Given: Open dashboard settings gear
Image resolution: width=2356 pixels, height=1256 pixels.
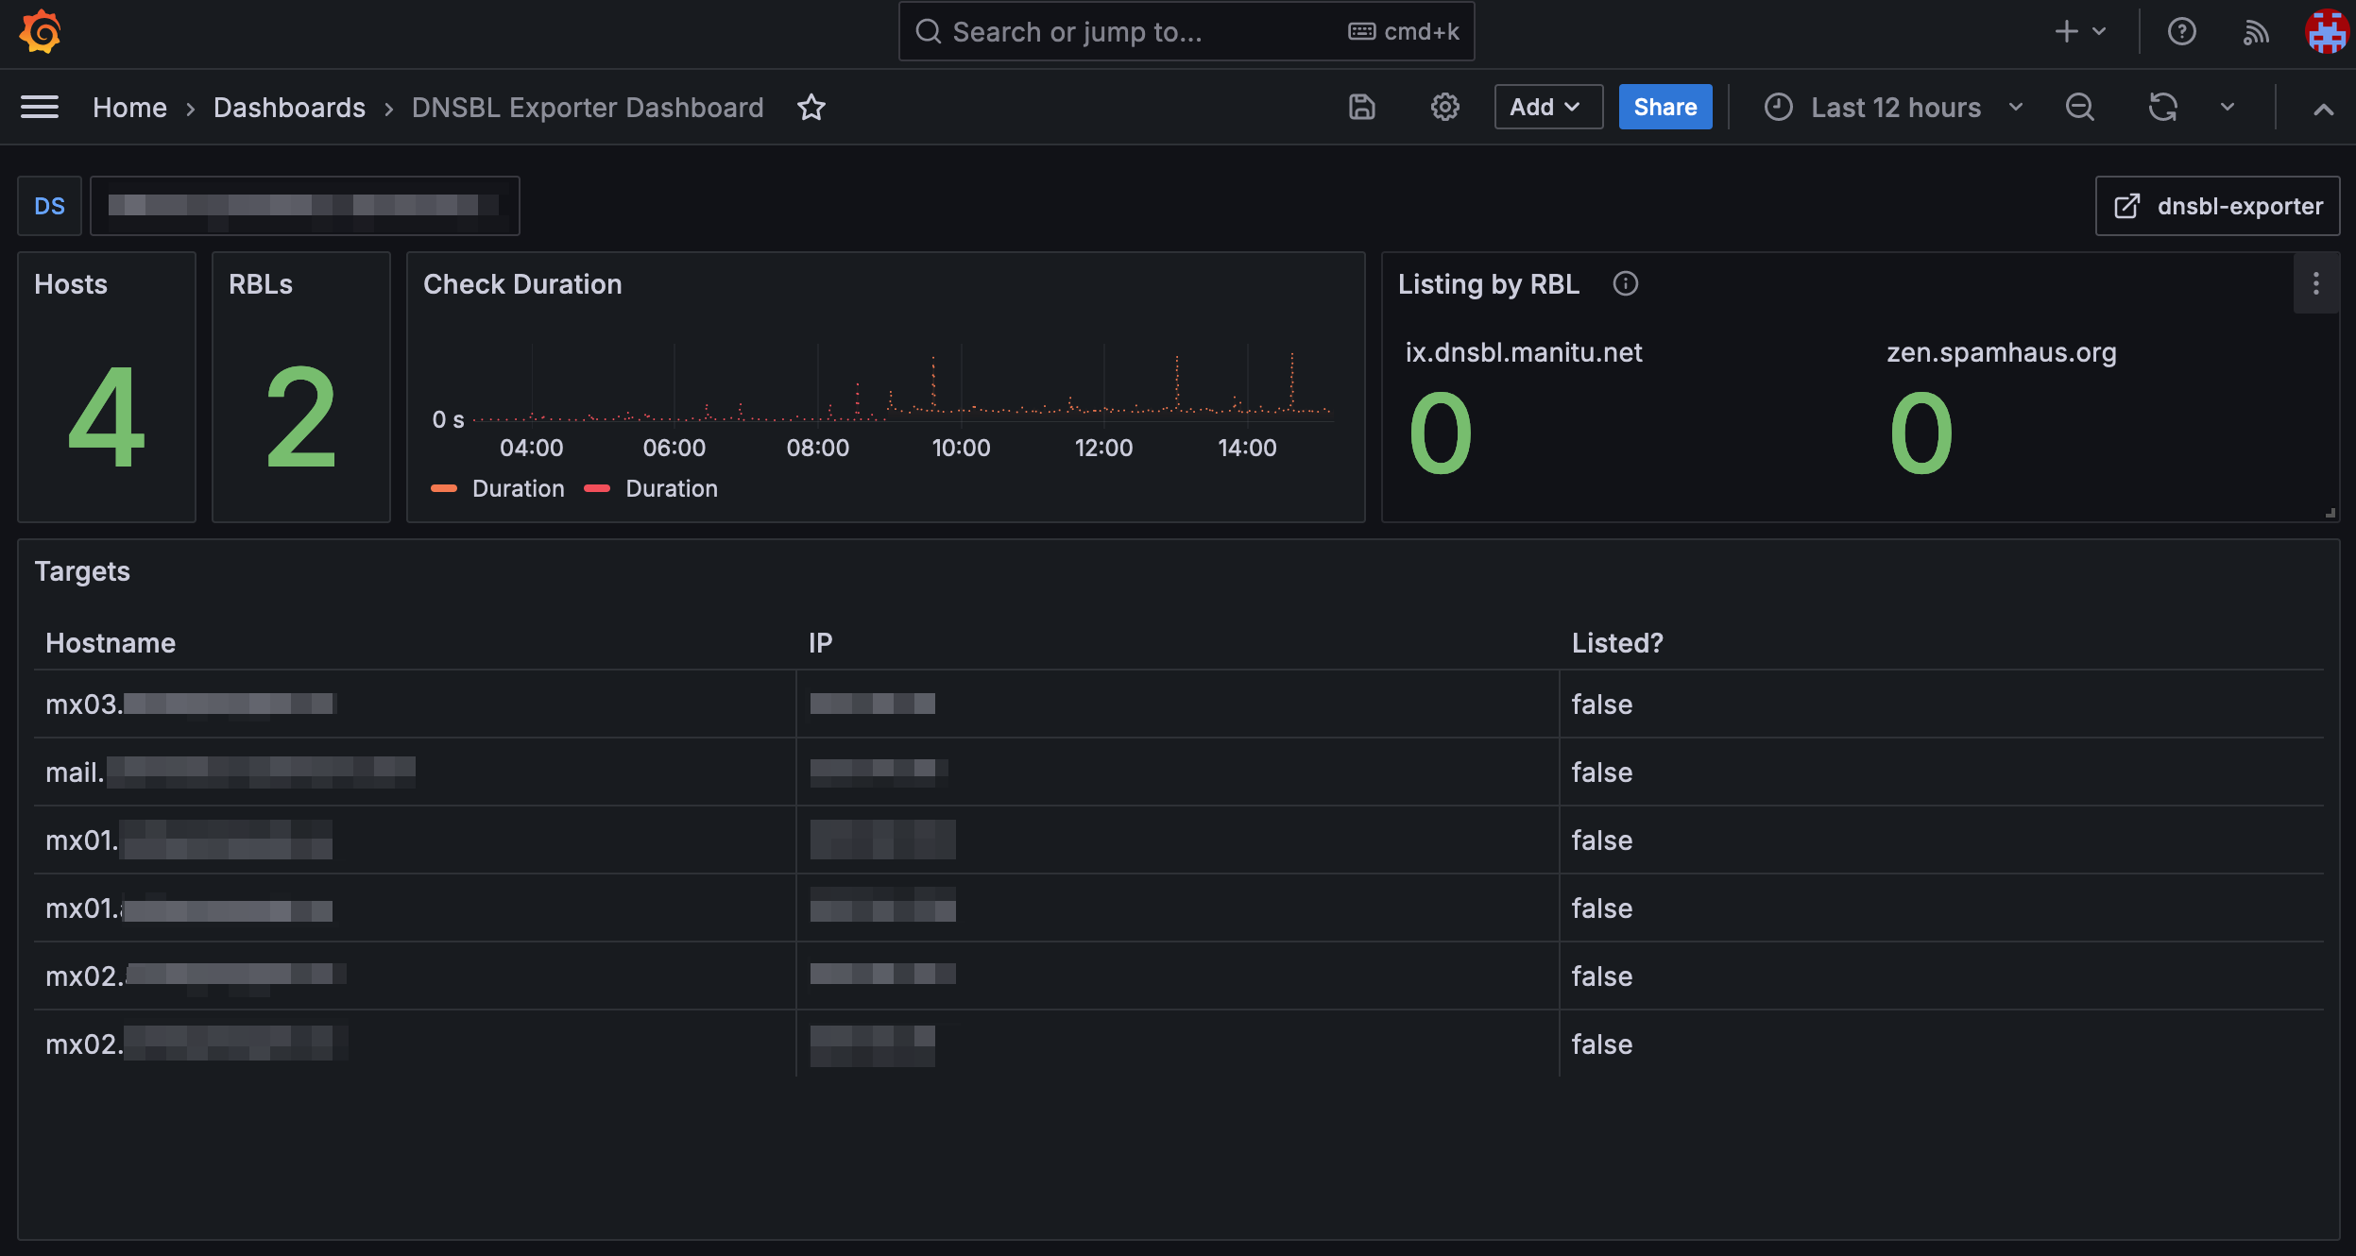Looking at the screenshot, I should pos(1444,108).
